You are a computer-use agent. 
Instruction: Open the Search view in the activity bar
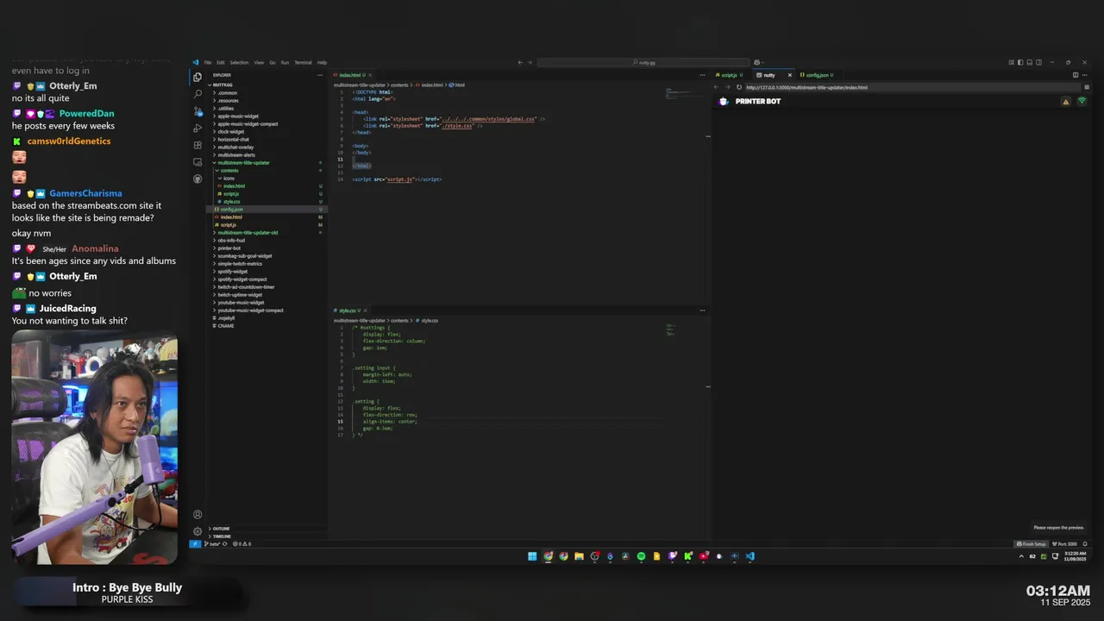(198, 94)
